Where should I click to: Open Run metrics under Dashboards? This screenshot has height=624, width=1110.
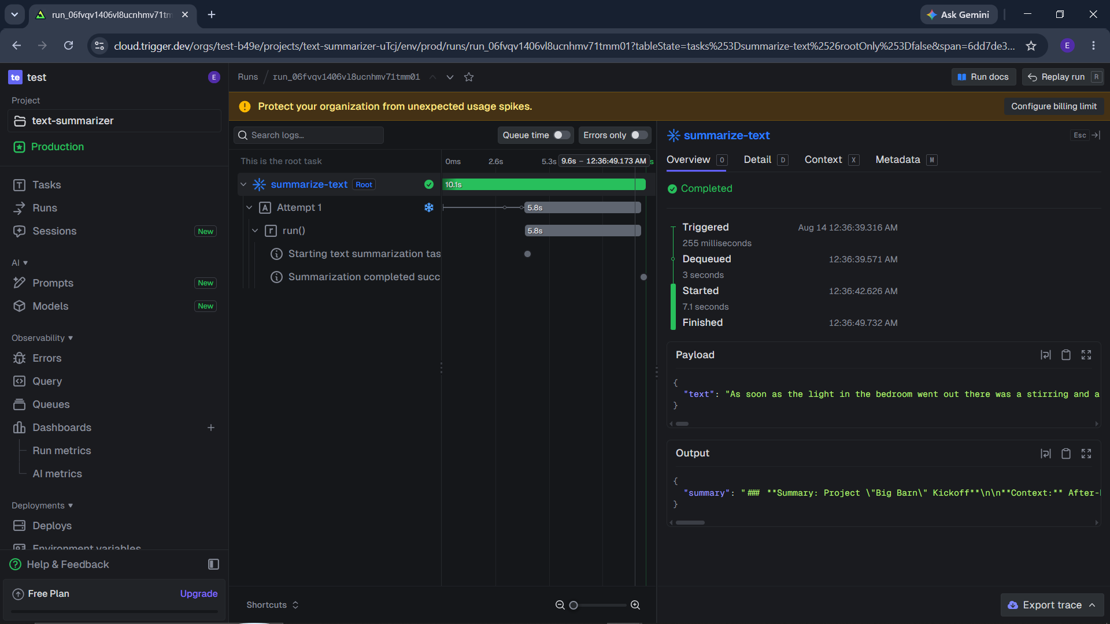(61, 451)
